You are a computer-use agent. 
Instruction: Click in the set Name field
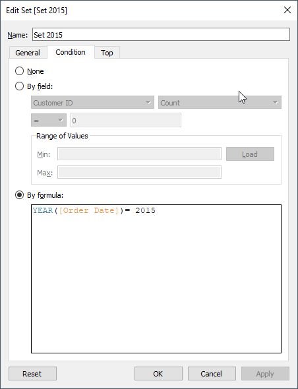[x=161, y=34]
